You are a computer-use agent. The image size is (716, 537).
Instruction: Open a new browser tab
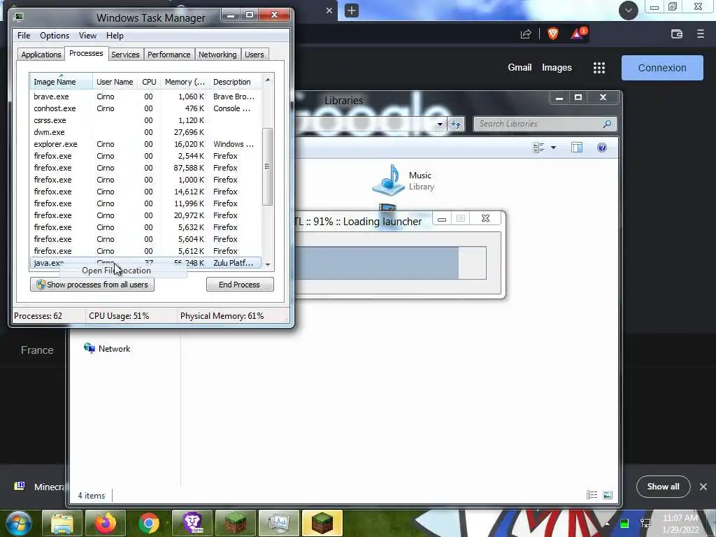[x=351, y=10]
